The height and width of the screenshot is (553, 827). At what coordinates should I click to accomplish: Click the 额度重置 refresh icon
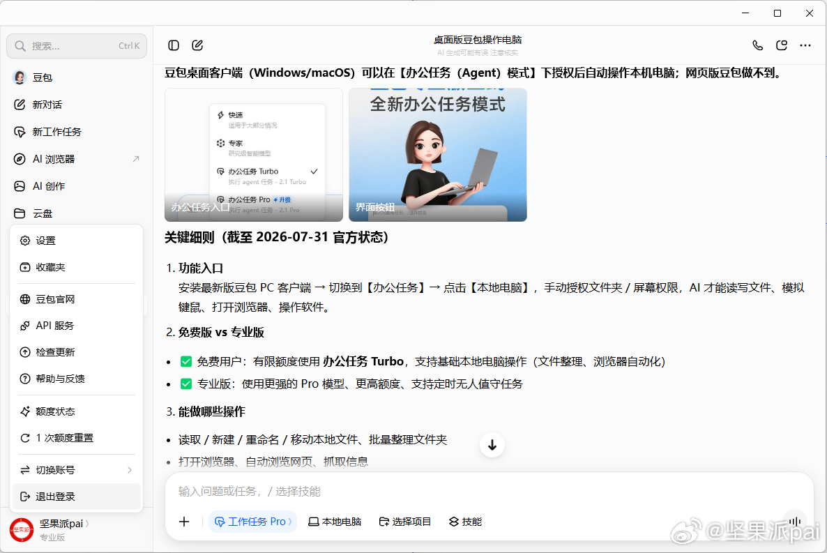tap(25, 437)
